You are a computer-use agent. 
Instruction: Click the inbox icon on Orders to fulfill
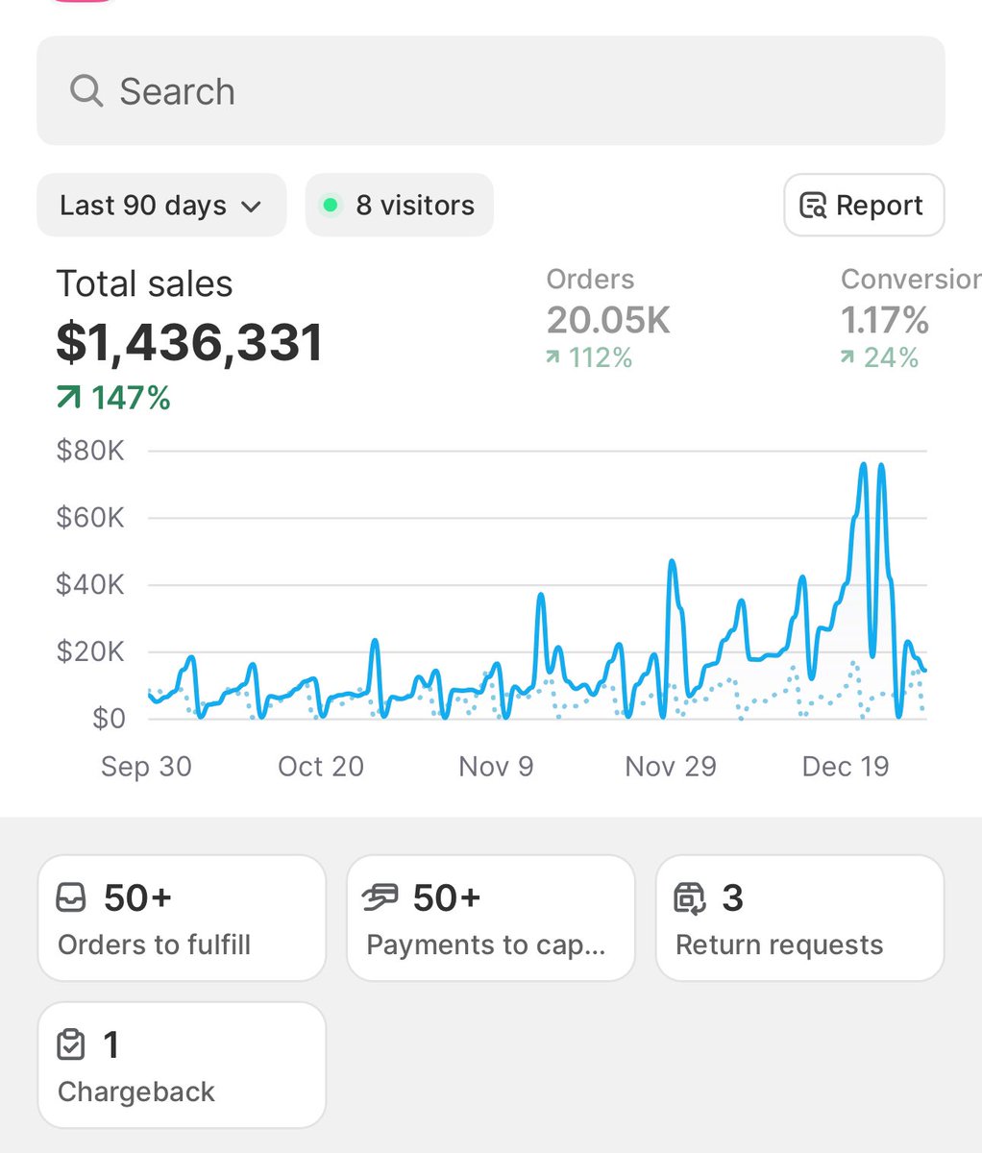coord(73,898)
